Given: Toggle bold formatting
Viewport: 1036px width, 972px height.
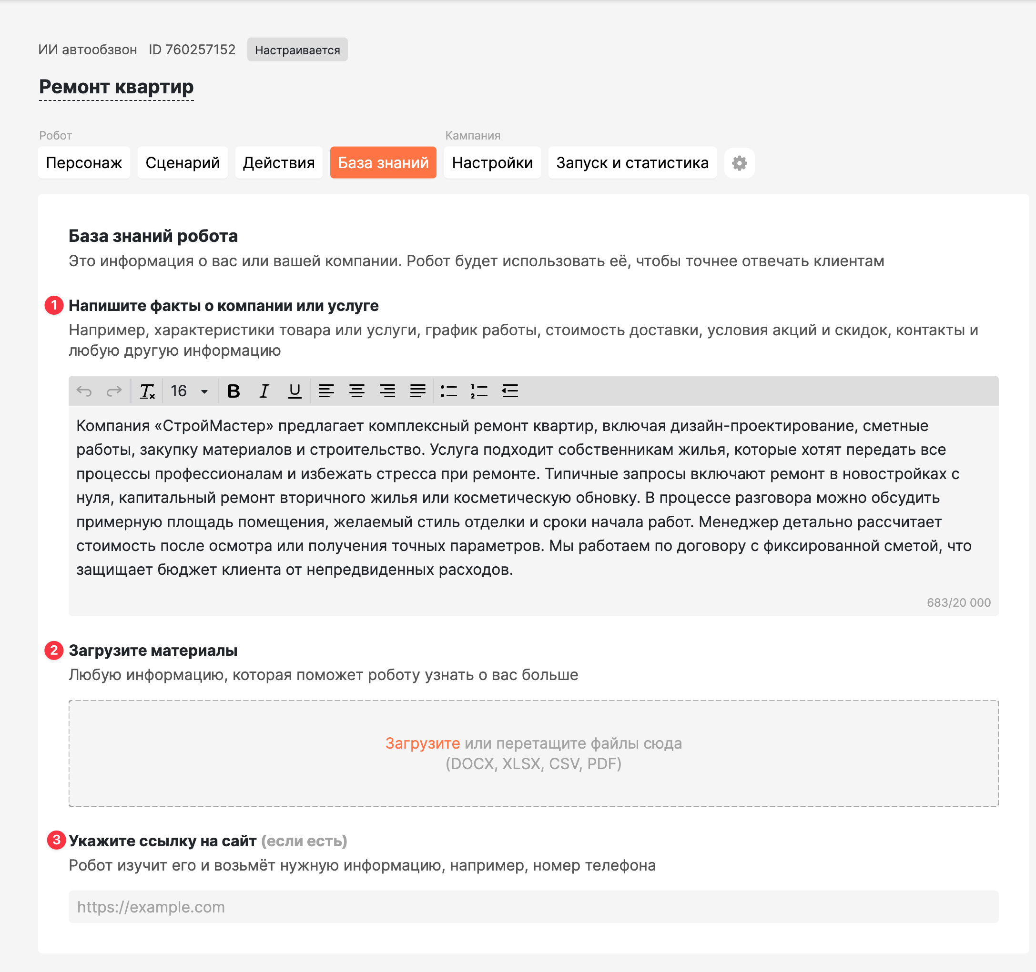Looking at the screenshot, I should [234, 391].
